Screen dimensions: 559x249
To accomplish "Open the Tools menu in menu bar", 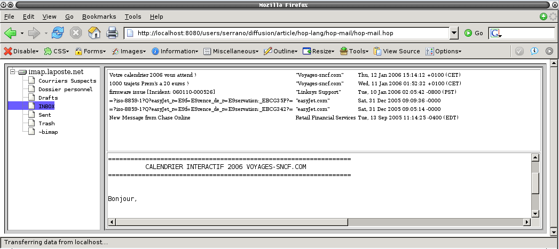I will (x=133, y=17).
